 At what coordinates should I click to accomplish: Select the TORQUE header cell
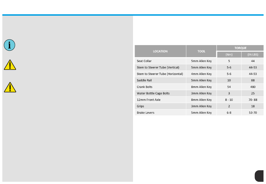240,48
